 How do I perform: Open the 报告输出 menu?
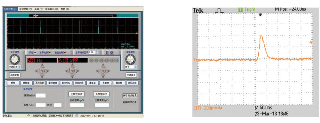52,9
